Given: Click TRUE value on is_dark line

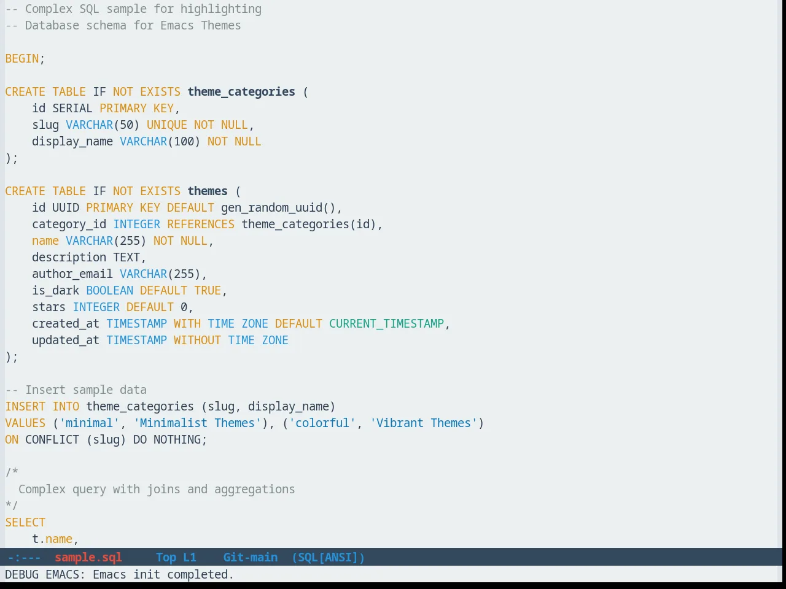Looking at the screenshot, I should click(x=208, y=290).
